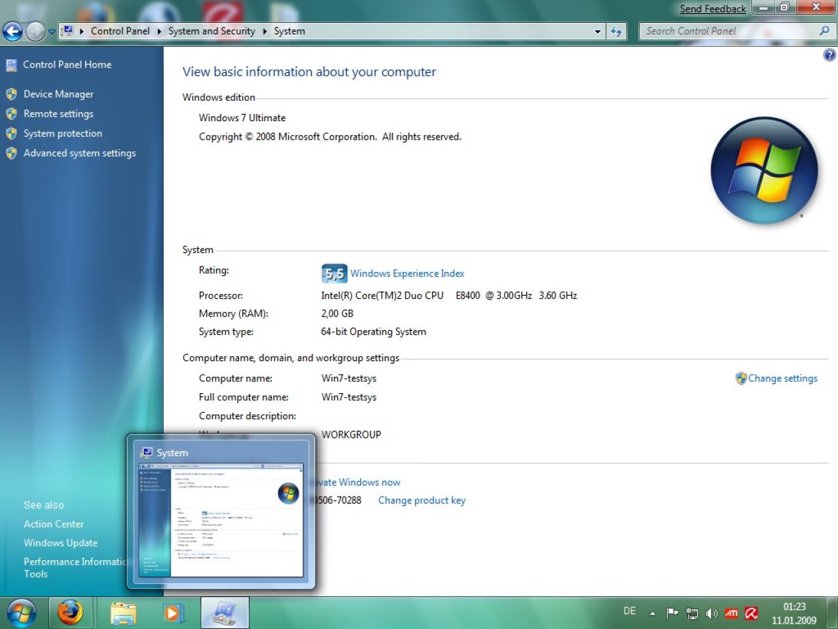Click the DE language indicator
This screenshot has height=629, width=838.
(x=630, y=611)
